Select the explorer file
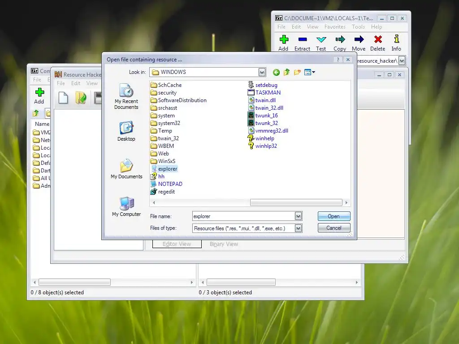Image resolution: width=459 pixels, height=344 pixels. 164,169
